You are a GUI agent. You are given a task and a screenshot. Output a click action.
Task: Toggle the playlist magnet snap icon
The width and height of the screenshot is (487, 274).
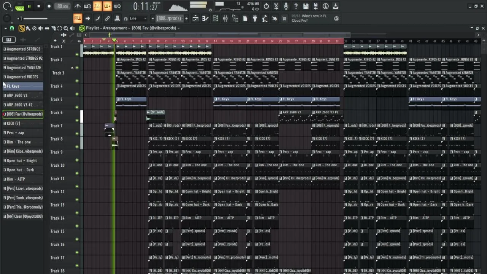click(12, 28)
